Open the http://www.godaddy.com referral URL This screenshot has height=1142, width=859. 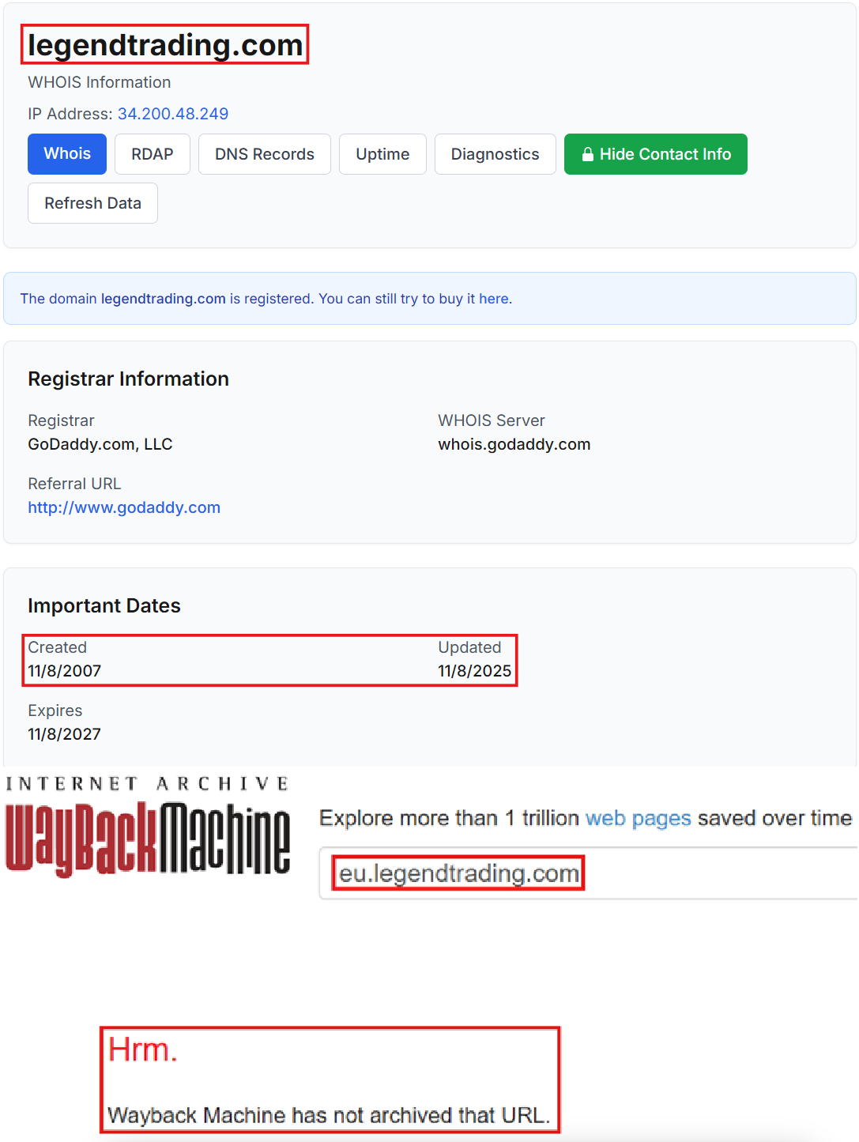pos(124,507)
